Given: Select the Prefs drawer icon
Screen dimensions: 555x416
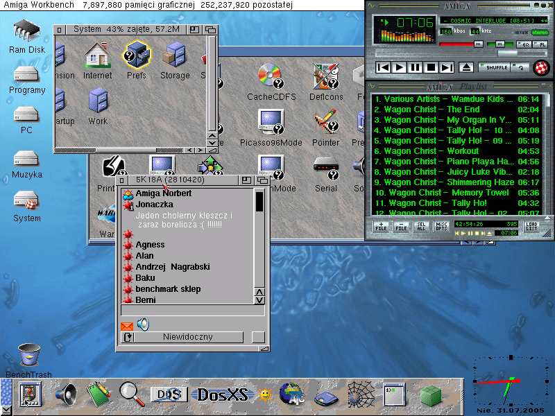Looking at the screenshot, I should [x=137, y=55].
